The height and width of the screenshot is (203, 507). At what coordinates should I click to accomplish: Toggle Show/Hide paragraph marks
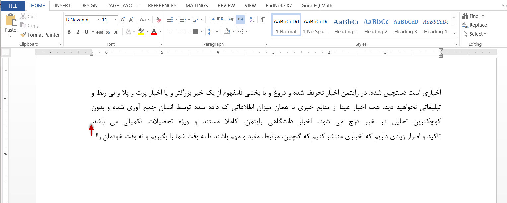(x=263, y=20)
